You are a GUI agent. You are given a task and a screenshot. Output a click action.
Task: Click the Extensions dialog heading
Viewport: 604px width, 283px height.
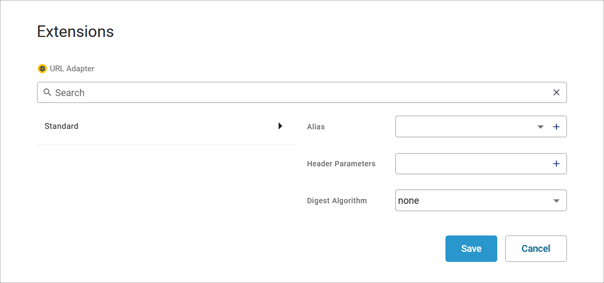(x=76, y=32)
